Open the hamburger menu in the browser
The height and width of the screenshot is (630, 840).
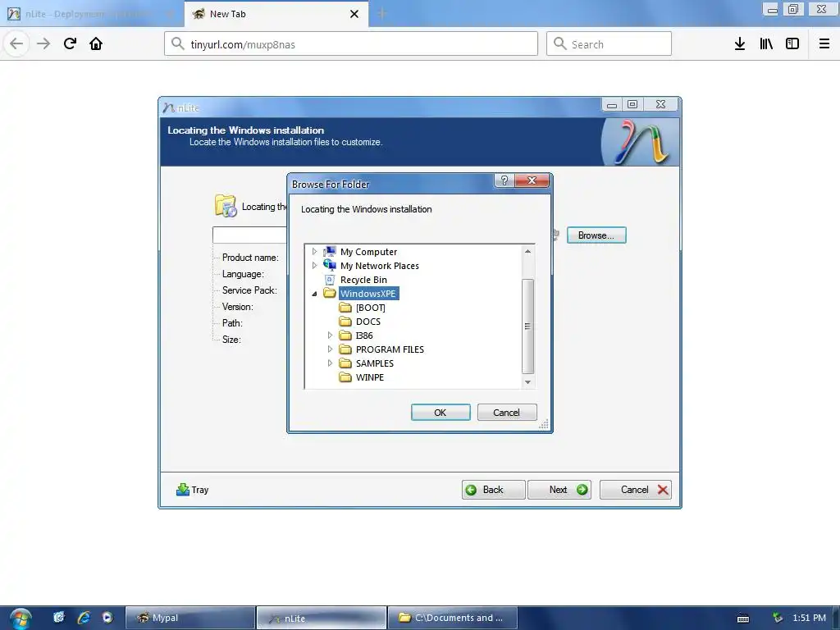[824, 44]
